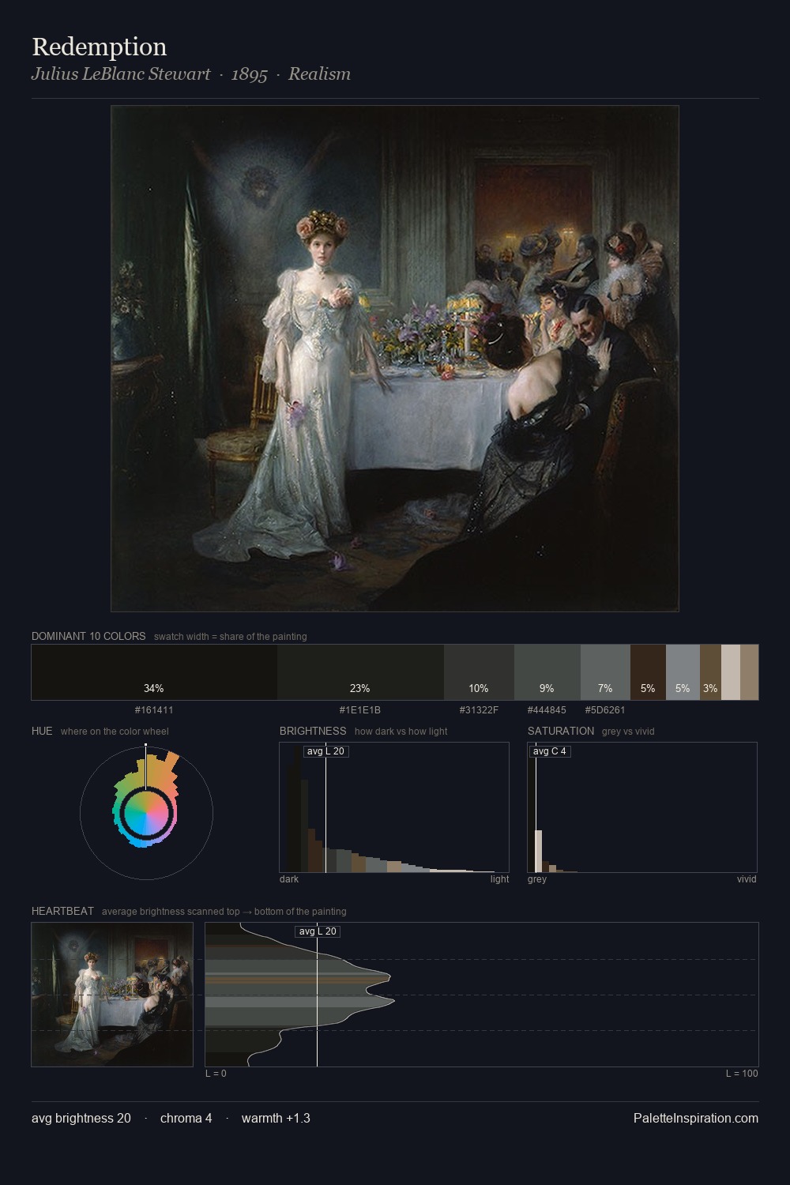Viewport: 790px width, 1185px height.
Task: Select the 3% brown swatch
Action: tap(710, 672)
